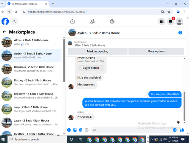Screen dimensions: 189x143
Task: Click the Mark as pending button
Action: (98, 51)
